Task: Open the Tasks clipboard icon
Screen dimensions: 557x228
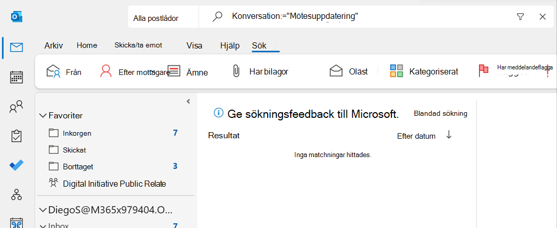Action: point(16,136)
